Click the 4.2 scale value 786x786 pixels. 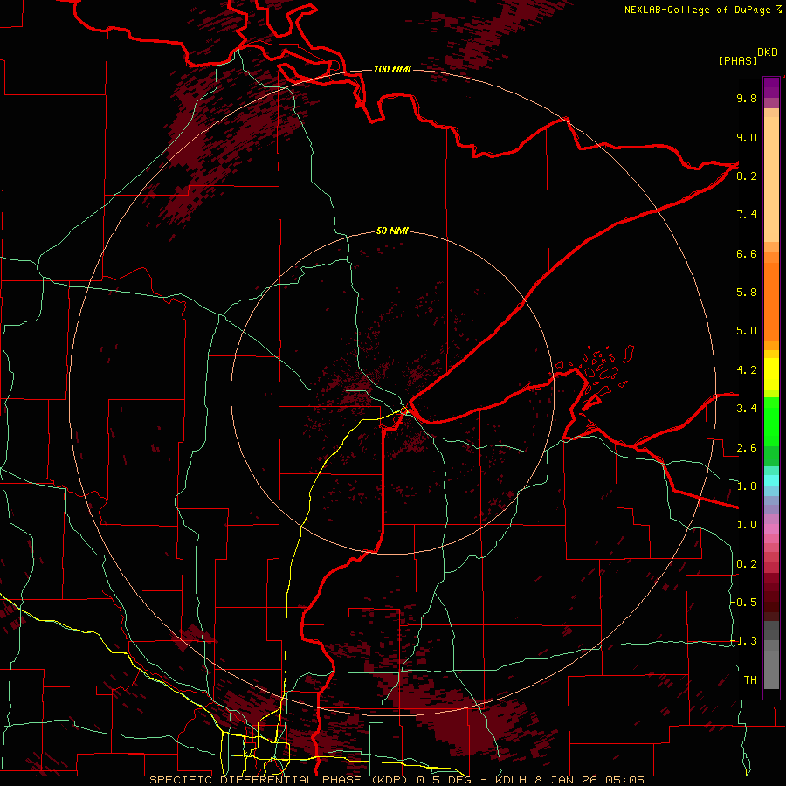point(747,370)
